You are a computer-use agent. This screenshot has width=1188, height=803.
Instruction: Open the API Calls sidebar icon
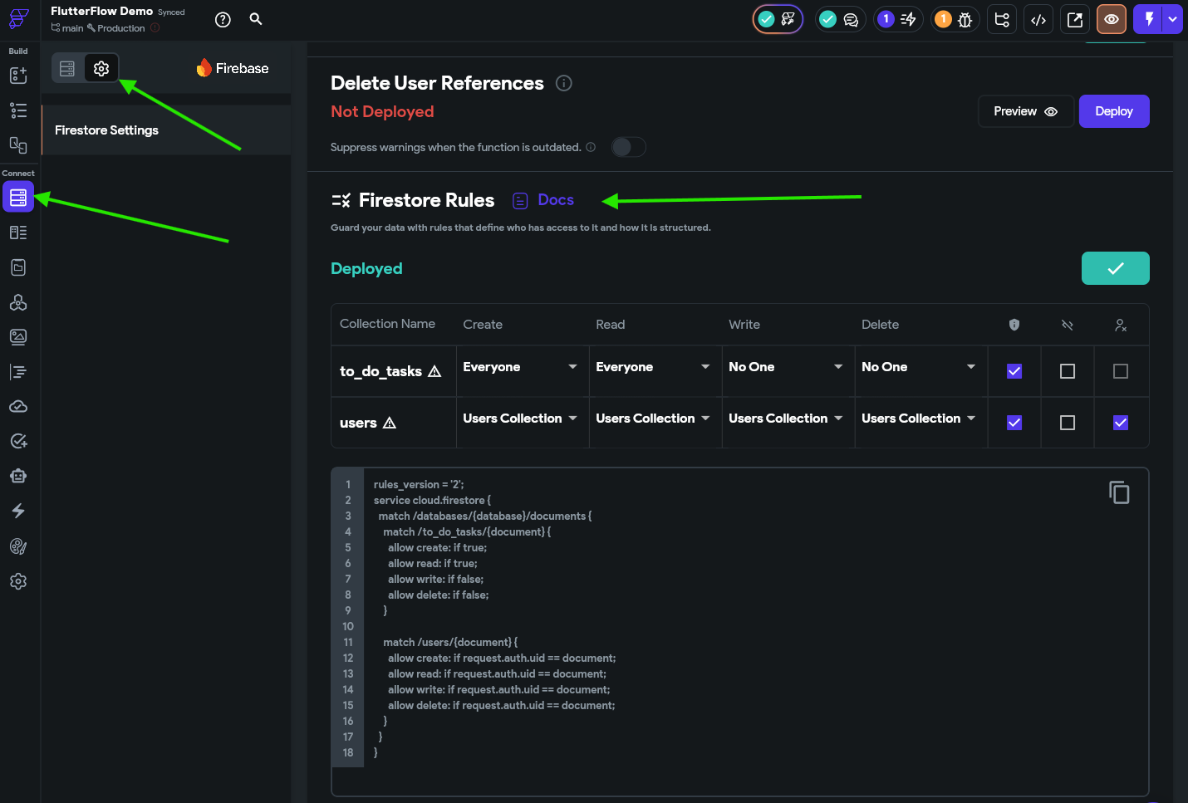[x=18, y=302]
